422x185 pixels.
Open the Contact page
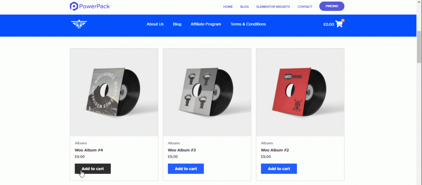305,7
